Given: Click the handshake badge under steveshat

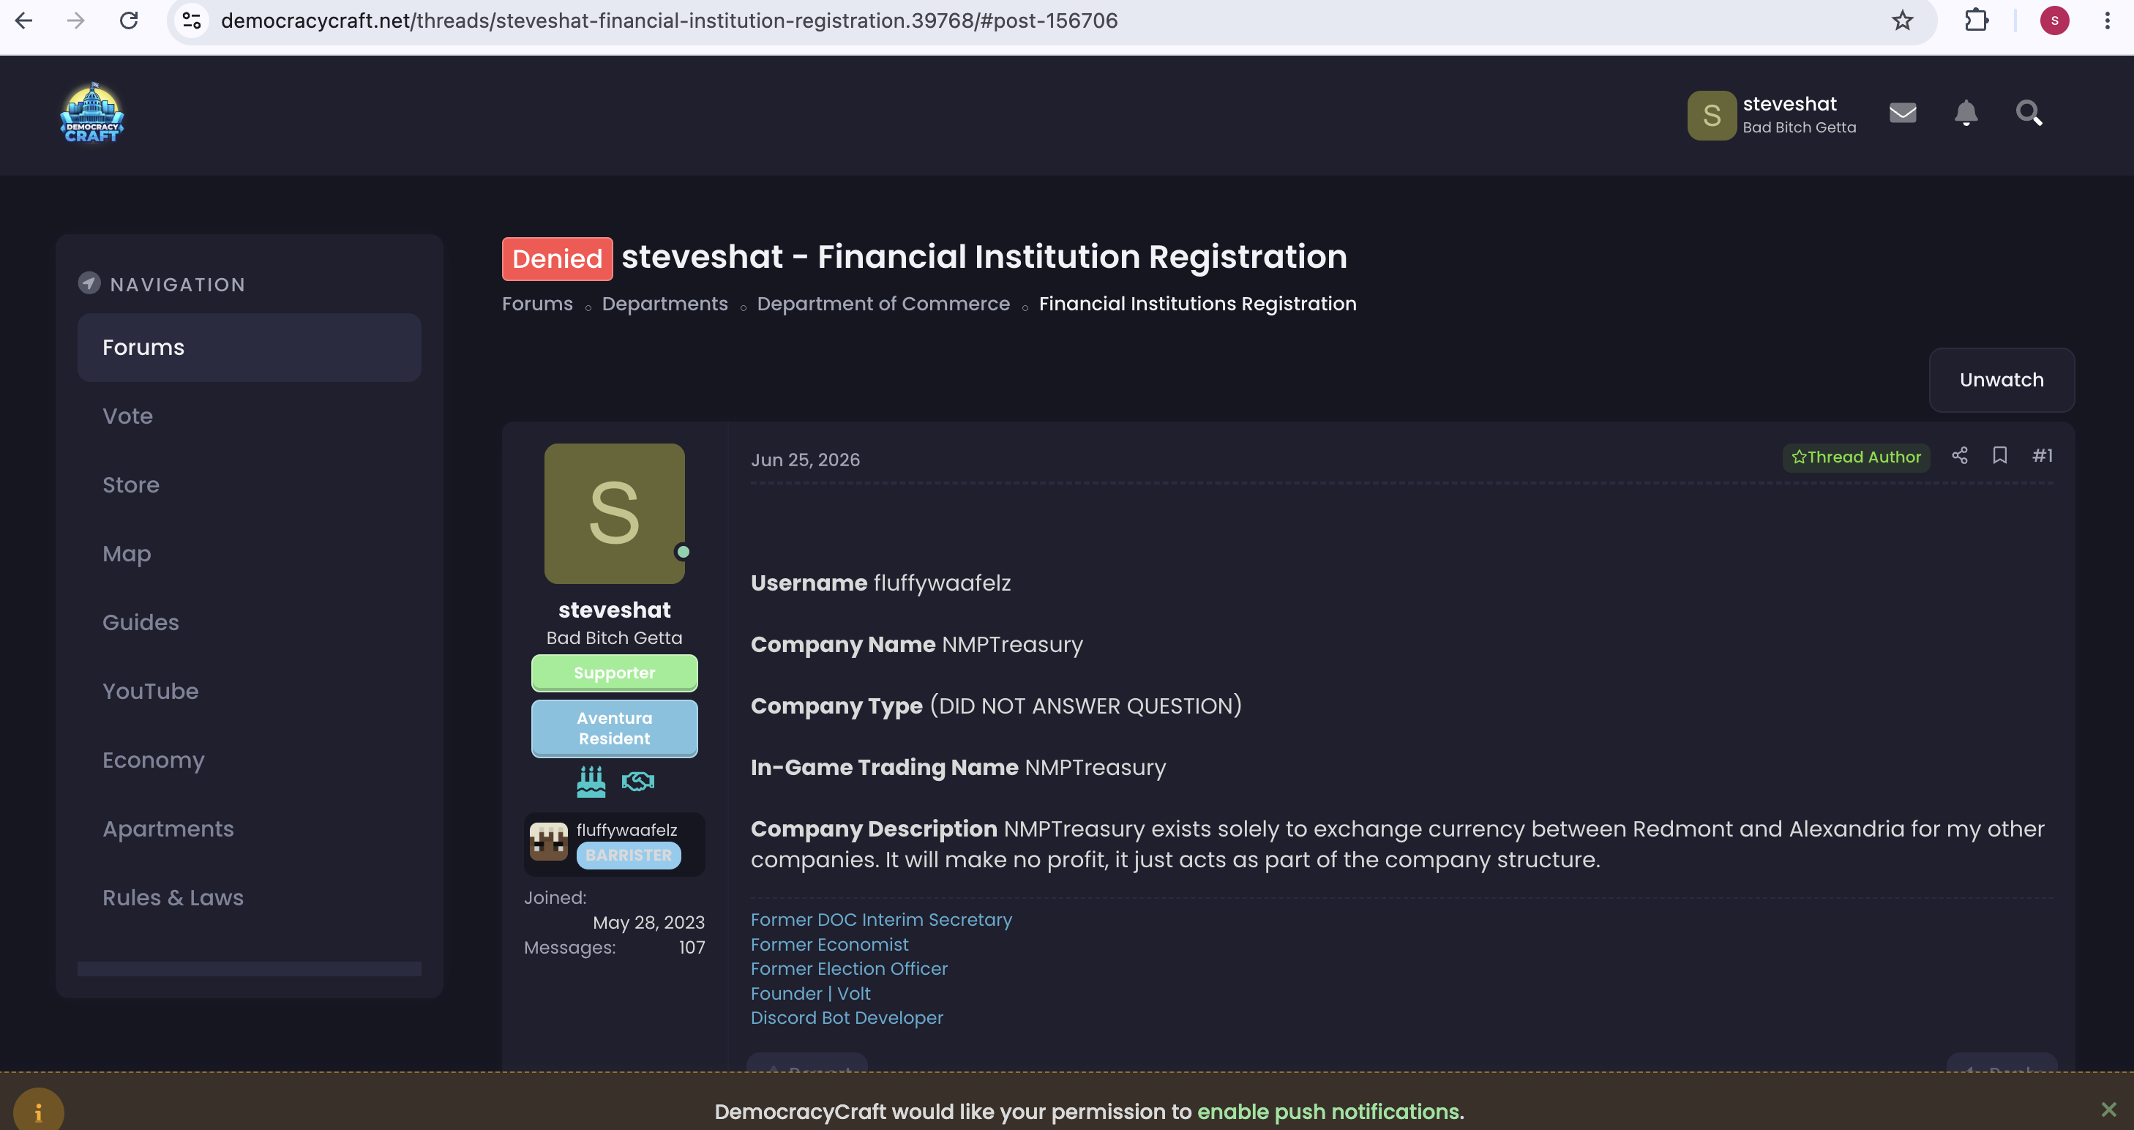Looking at the screenshot, I should click(x=638, y=781).
